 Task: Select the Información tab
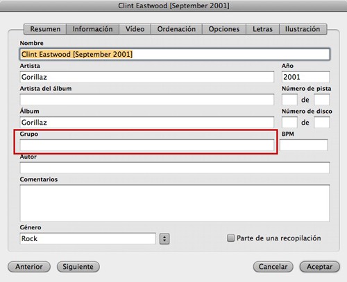[x=92, y=29]
